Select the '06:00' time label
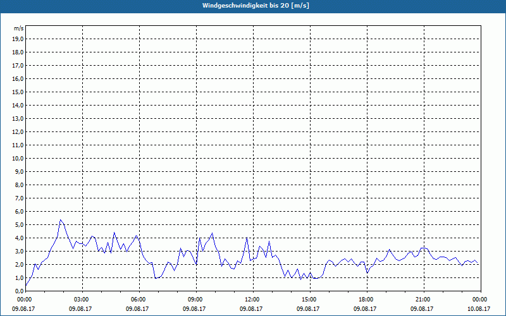 click(x=137, y=300)
